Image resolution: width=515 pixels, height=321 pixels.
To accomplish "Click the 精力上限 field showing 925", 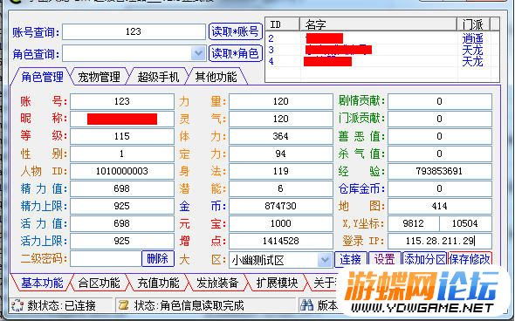I will [122, 206].
